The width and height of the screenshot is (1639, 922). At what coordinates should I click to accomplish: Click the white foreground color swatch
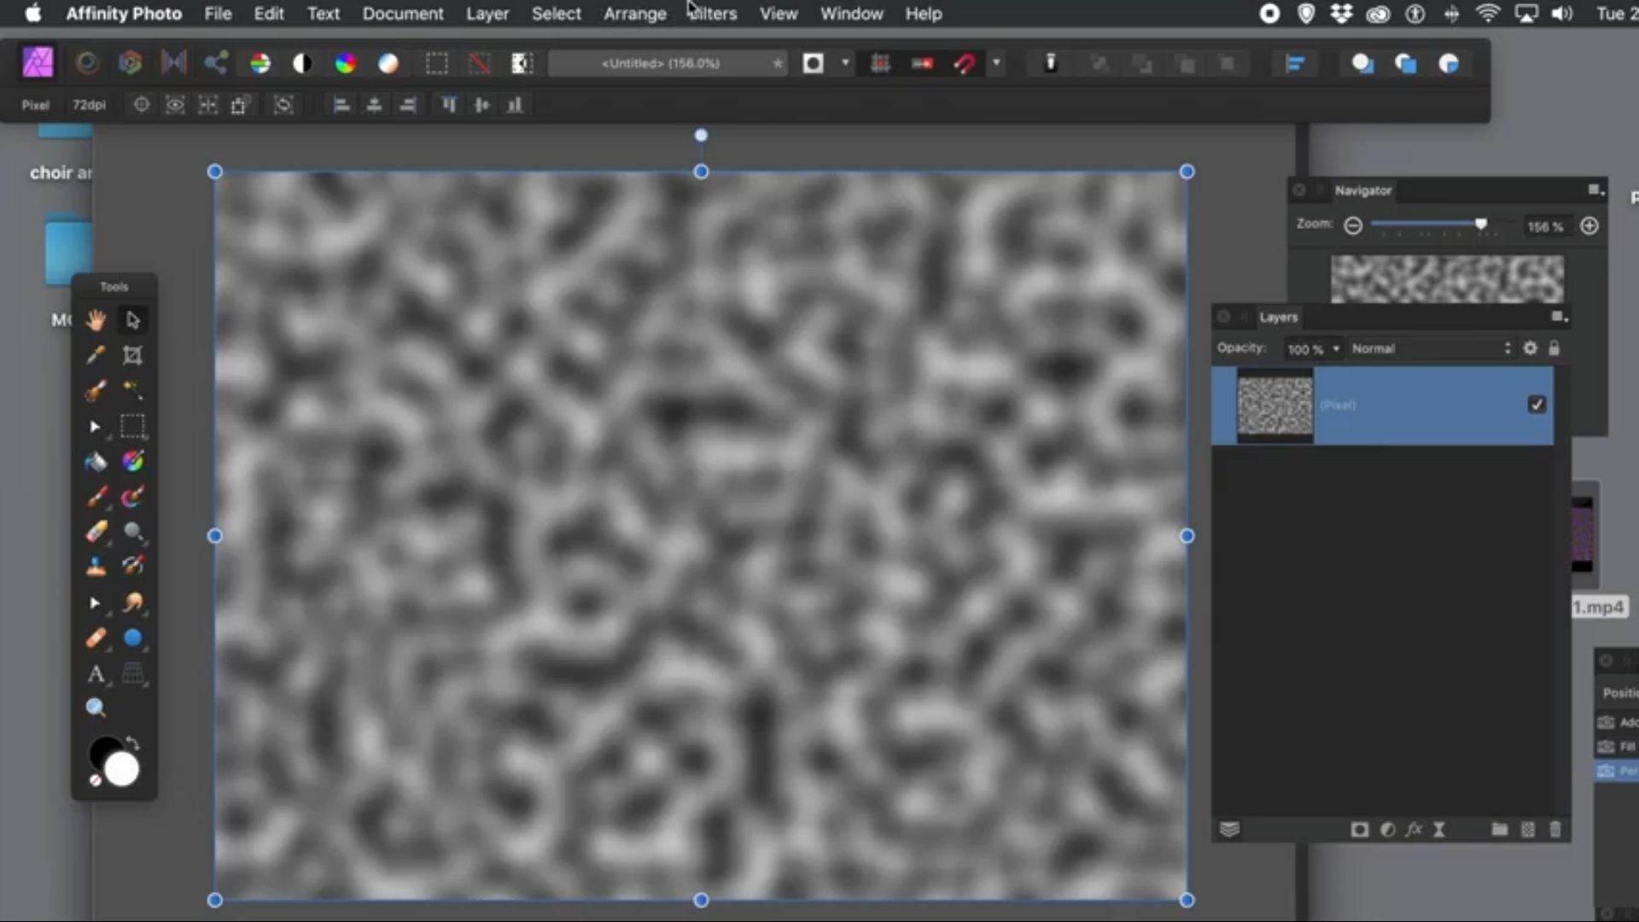(121, 769)
